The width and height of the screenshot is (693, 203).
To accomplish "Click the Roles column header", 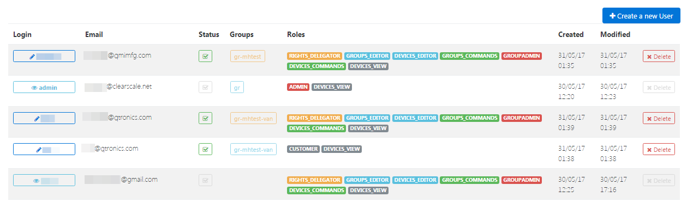I will [296, 34].
